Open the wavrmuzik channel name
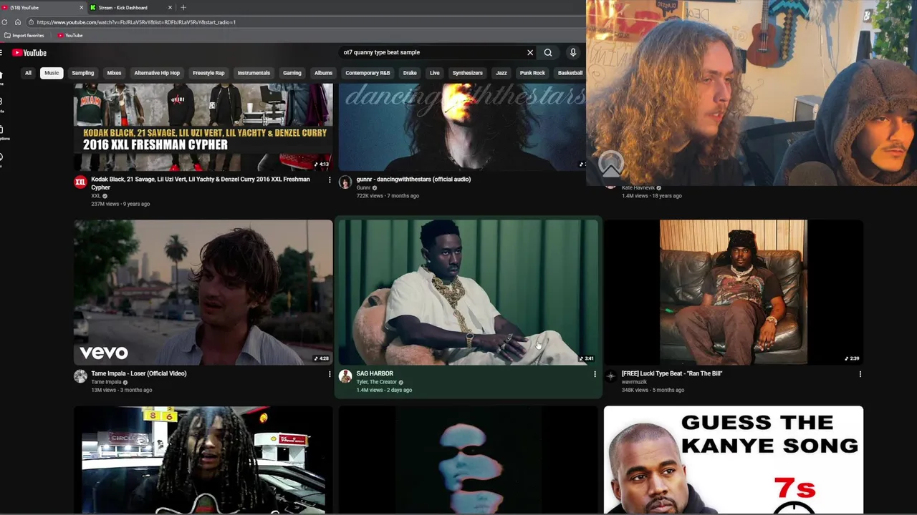 tap(635, 382)
